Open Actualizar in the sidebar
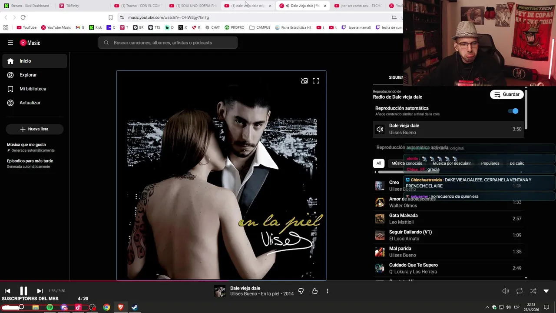This screenshot has height=313, width=556. pyautogui.click(x=35, y=103)
